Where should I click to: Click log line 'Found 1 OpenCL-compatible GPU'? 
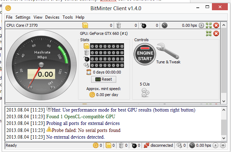pos(81,117)
